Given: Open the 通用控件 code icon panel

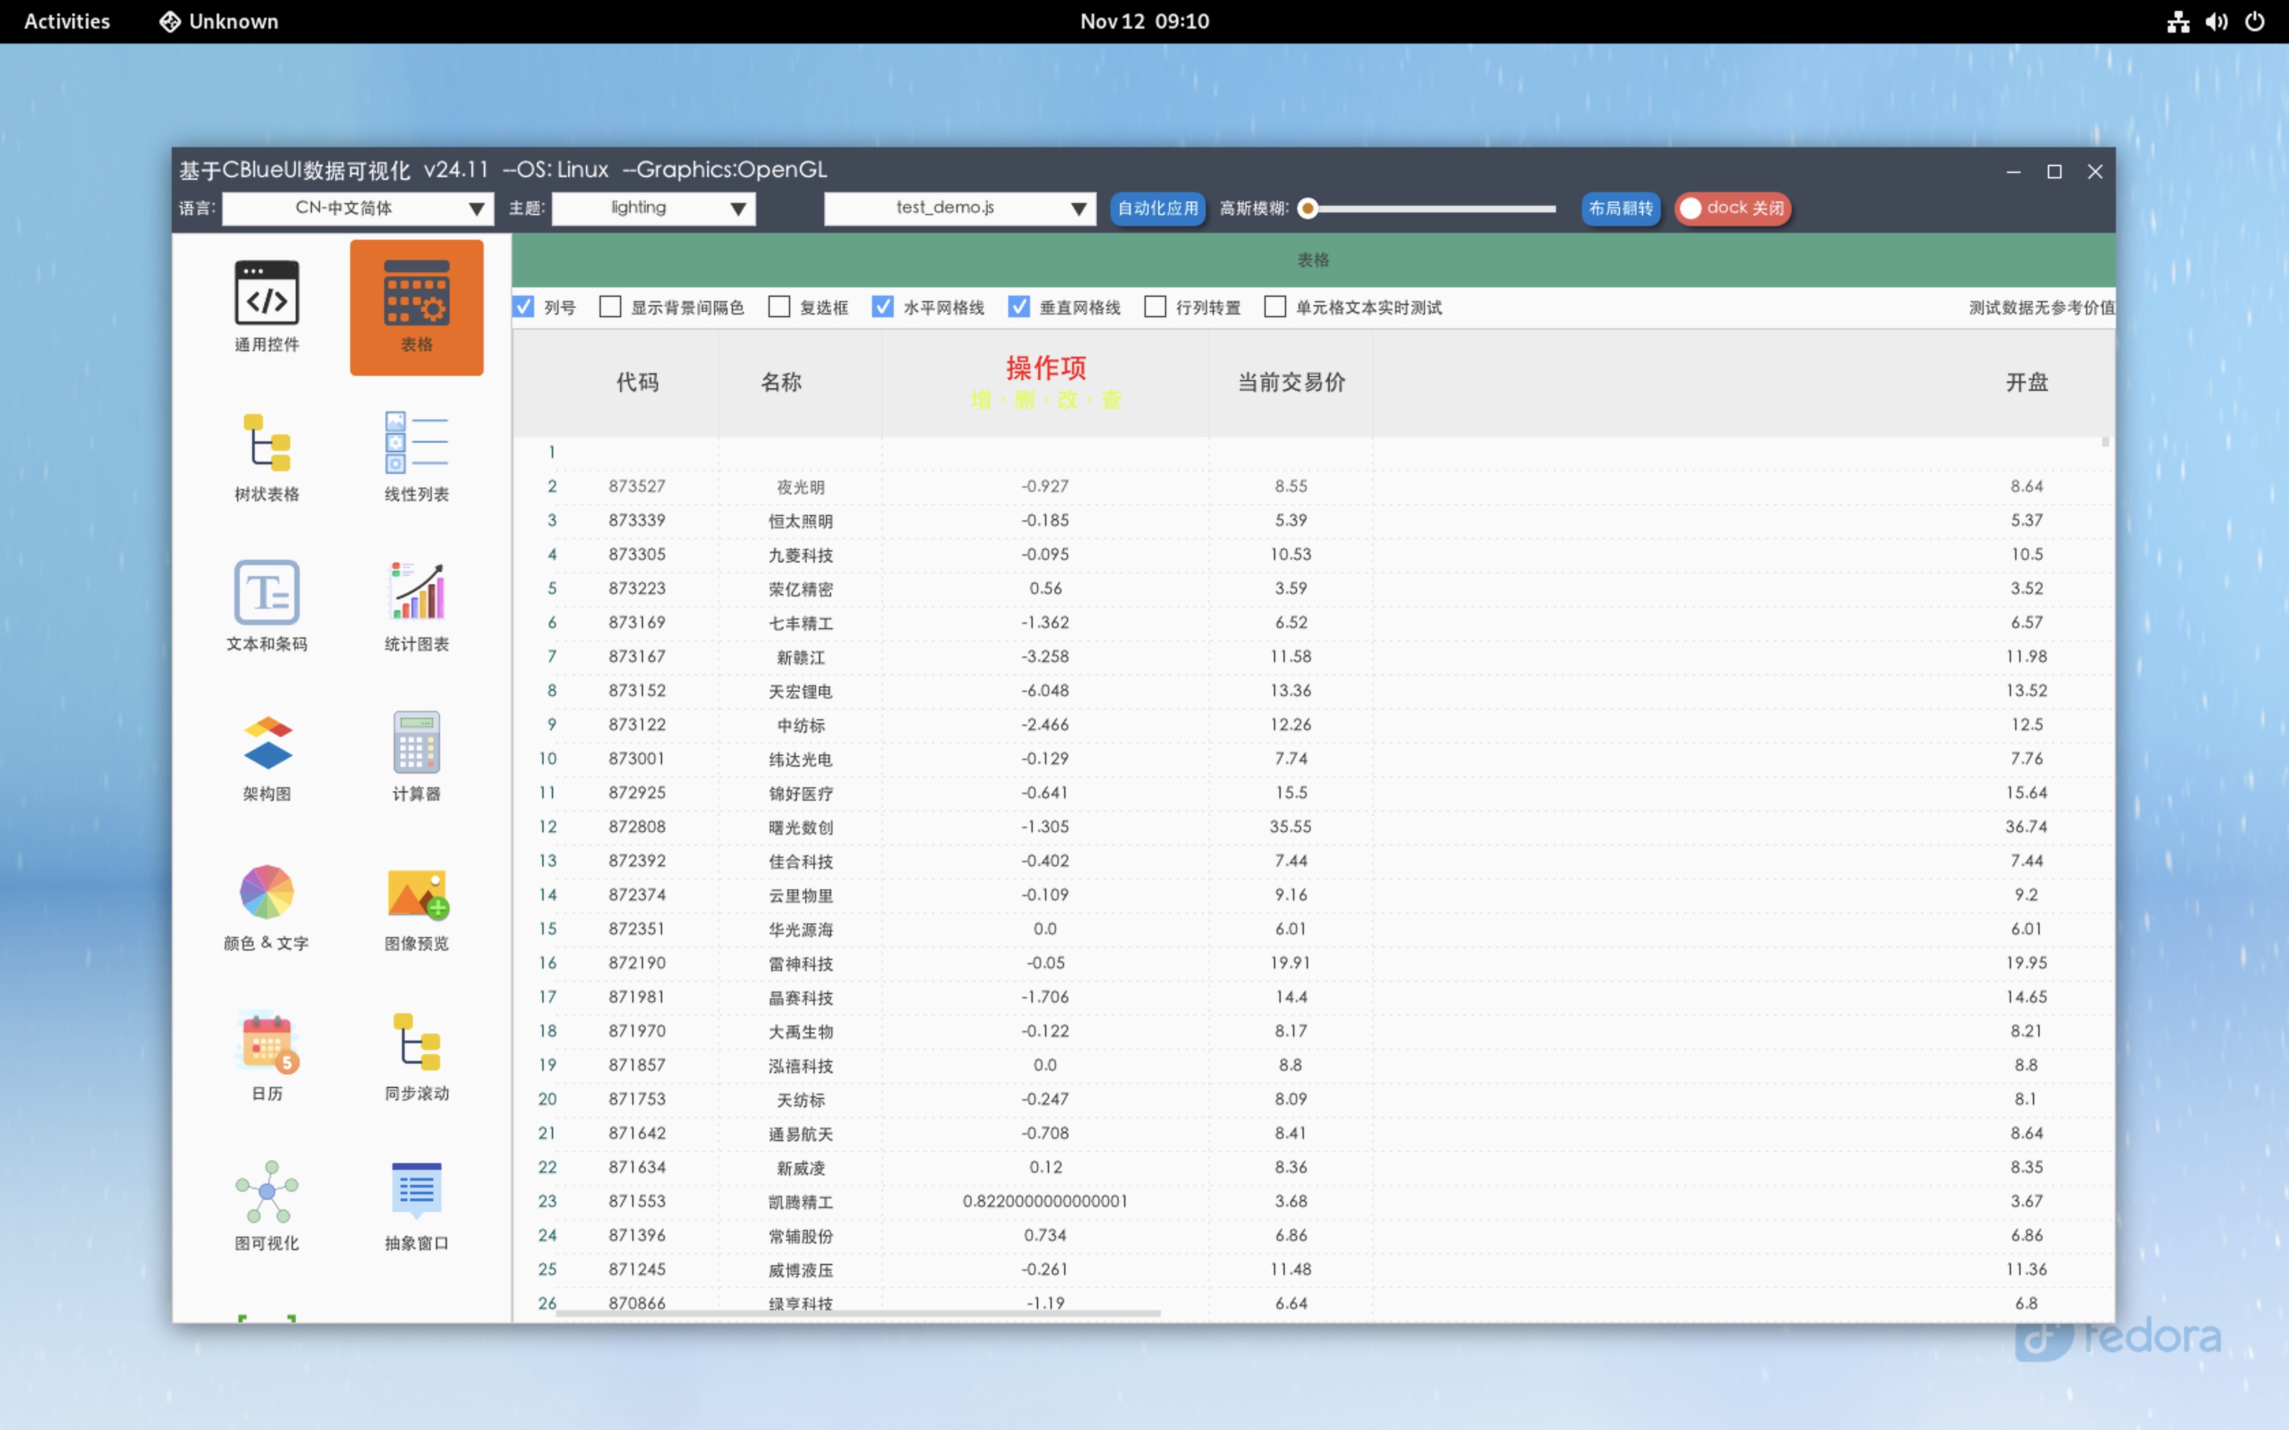Looking at the screenshot, I should 267,293.
